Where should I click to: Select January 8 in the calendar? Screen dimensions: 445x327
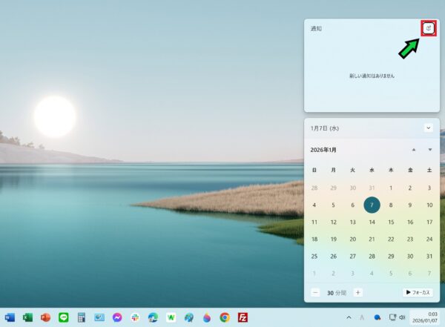391,205
